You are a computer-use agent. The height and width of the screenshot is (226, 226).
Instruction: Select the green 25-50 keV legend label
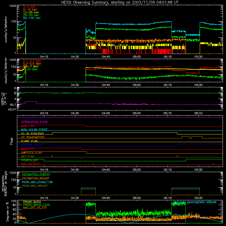(31, 15)
